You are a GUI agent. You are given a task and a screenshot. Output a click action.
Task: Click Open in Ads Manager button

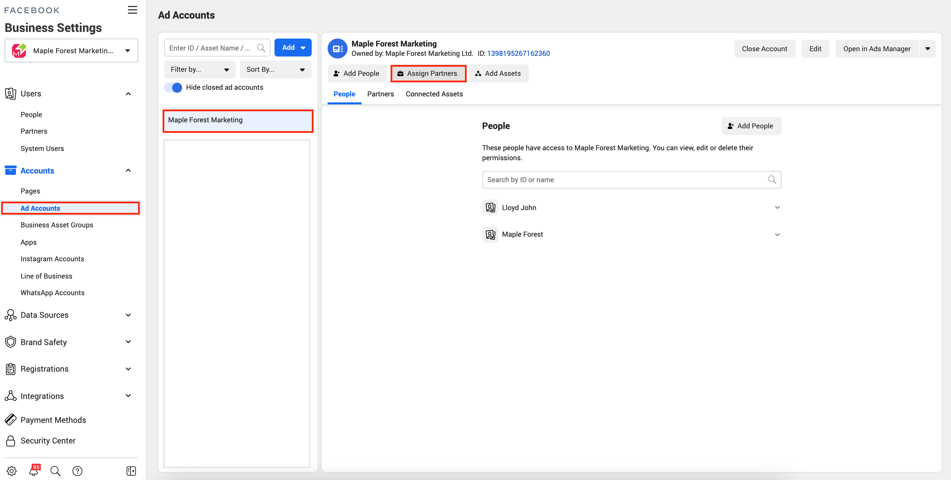click(877, 49)
